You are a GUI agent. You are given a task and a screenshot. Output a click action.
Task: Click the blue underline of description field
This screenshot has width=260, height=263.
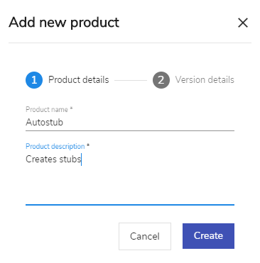[x=130, y=205]
